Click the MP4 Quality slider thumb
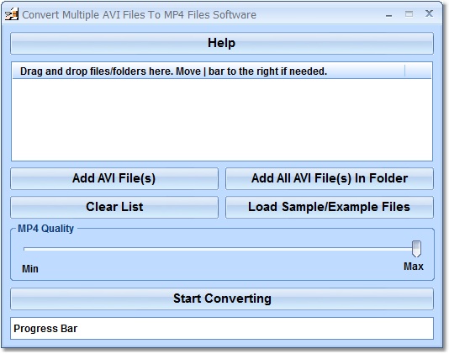The image size is (449, 354). tap(416, 249)
